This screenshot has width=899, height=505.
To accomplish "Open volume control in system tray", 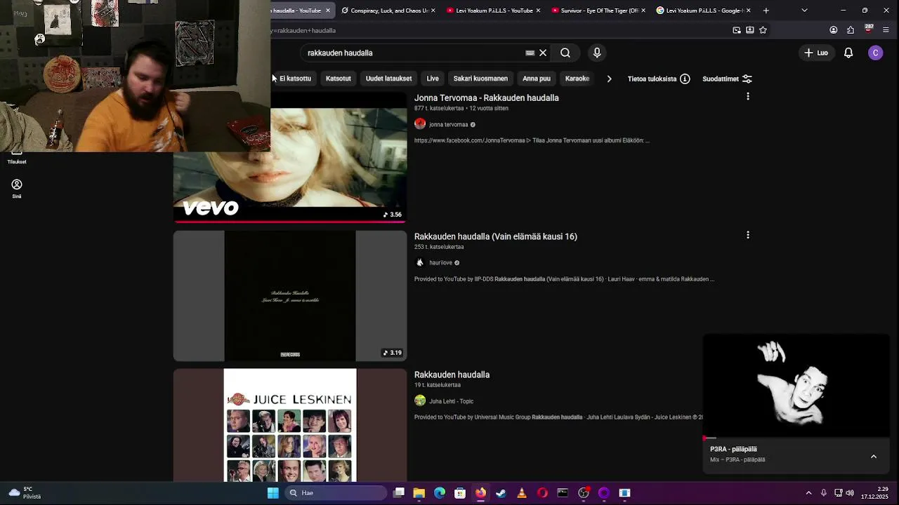I will click(x=850, y=493).
